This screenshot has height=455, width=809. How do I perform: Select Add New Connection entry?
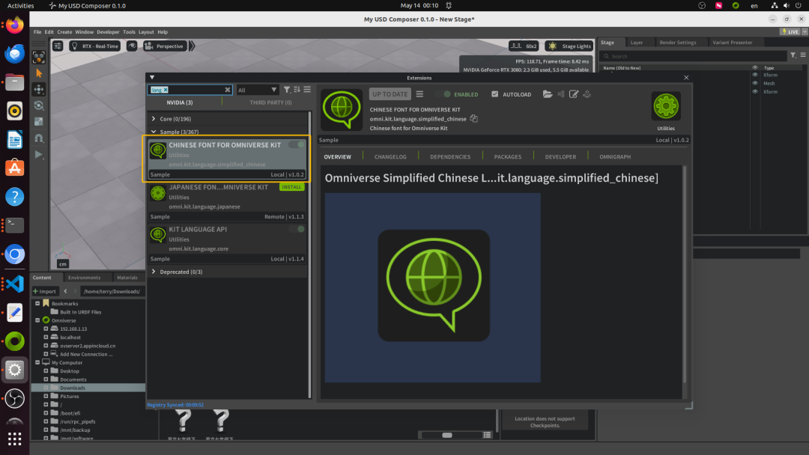[85, 354]
